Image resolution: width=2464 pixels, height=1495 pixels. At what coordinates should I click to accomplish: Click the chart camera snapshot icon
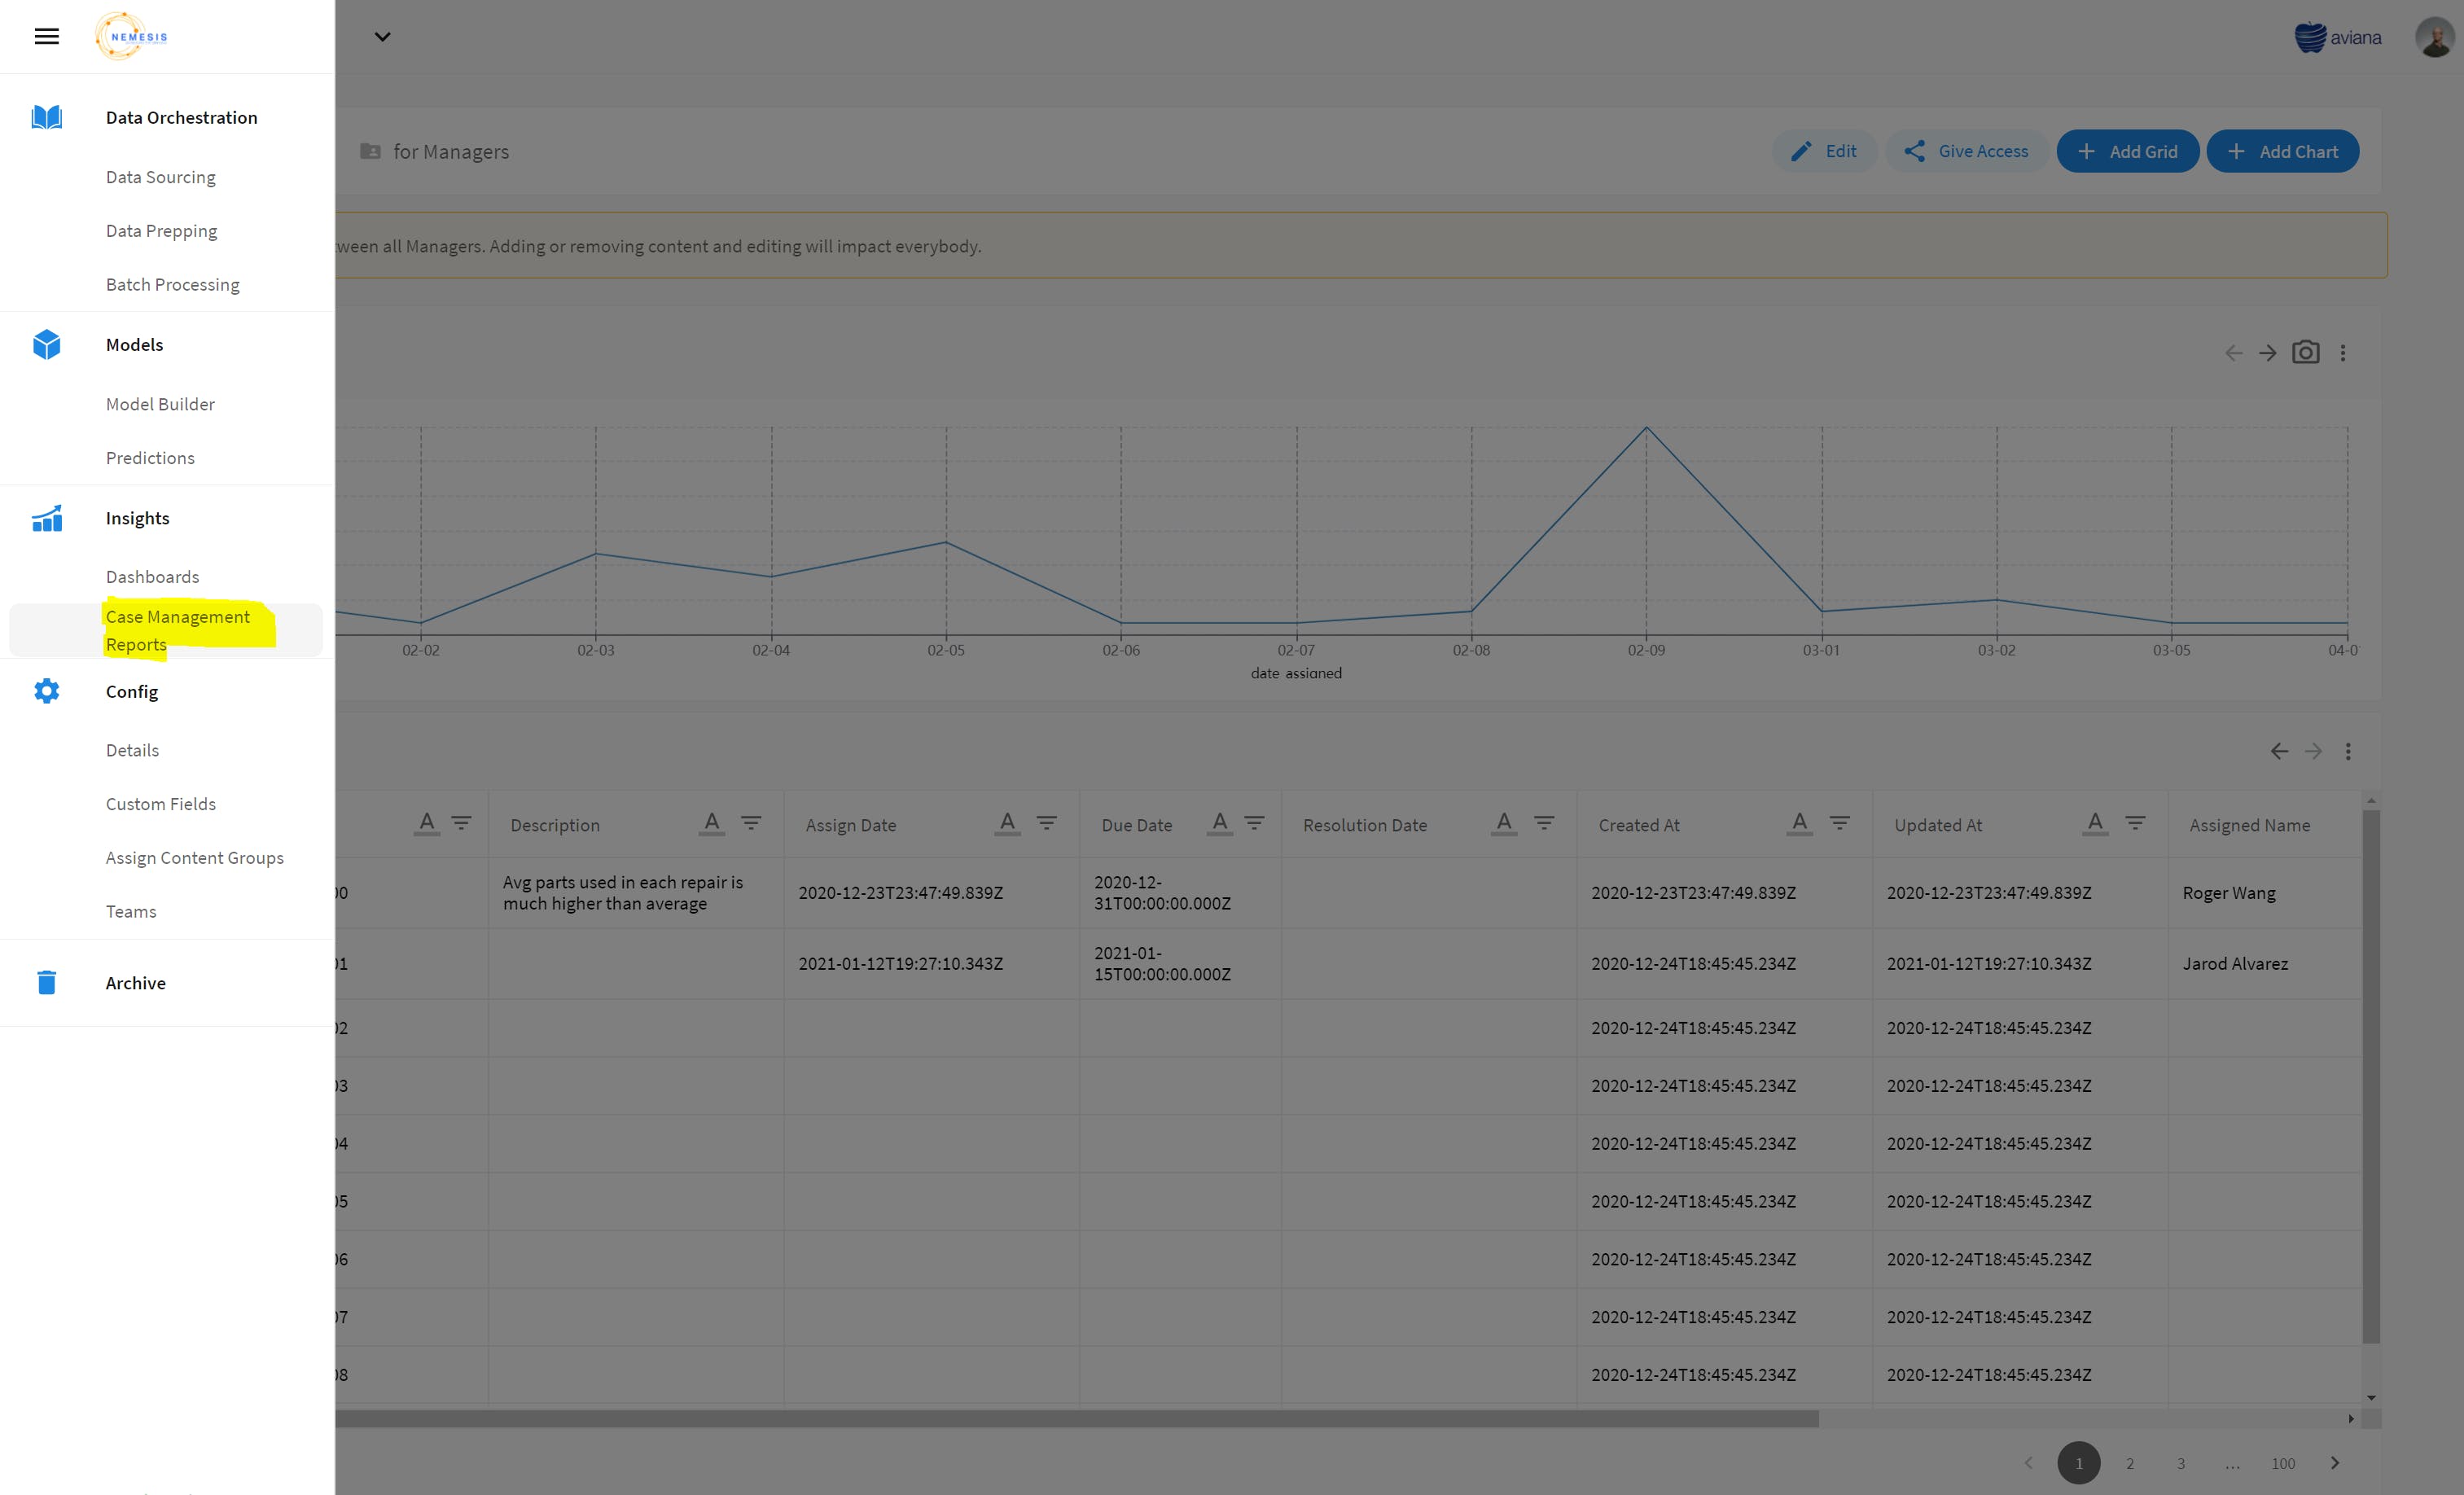2306,353
